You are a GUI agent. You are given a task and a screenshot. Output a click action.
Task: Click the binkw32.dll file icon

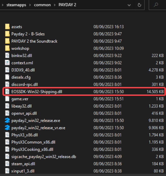(x=7, y=56)
